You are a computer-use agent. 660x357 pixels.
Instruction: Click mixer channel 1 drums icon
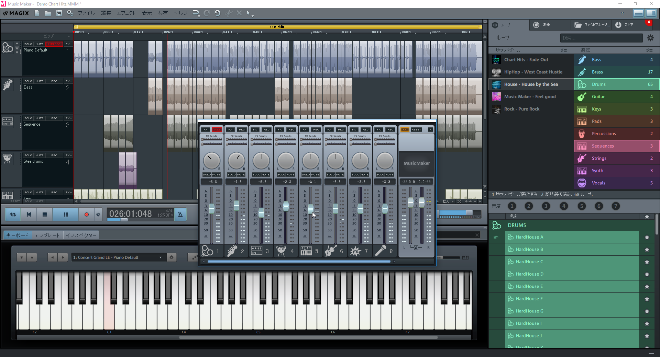coord(207,251)
